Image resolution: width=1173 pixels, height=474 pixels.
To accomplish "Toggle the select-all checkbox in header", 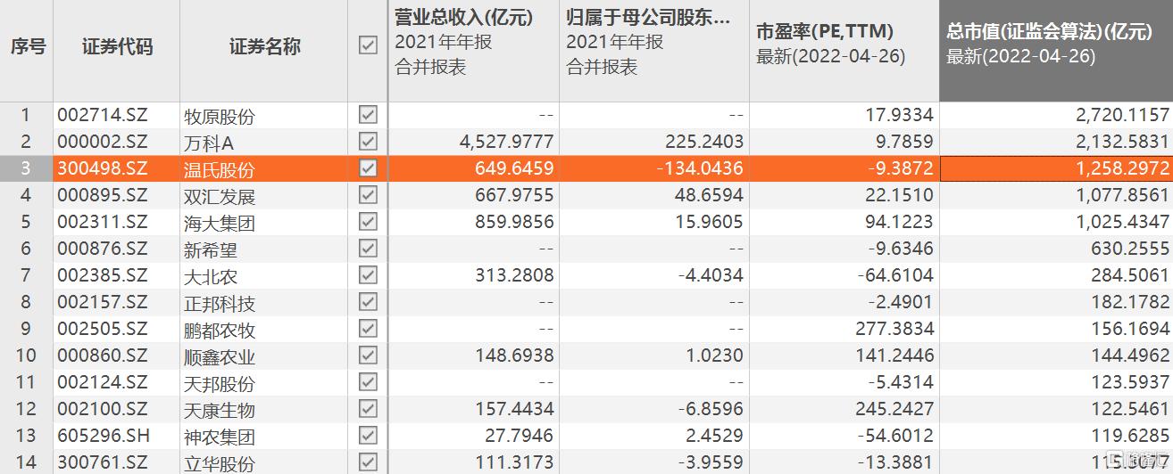I will coord(368,45).
